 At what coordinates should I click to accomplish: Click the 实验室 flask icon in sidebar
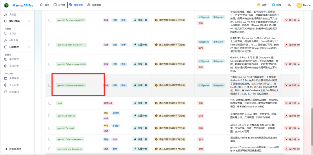6,14
